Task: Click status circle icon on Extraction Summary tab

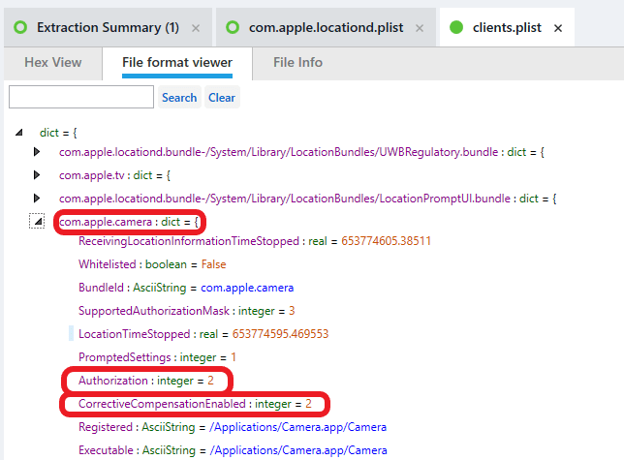Action: coord(20,28)
